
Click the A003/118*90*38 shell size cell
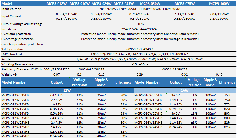click(x=175, y=69)
